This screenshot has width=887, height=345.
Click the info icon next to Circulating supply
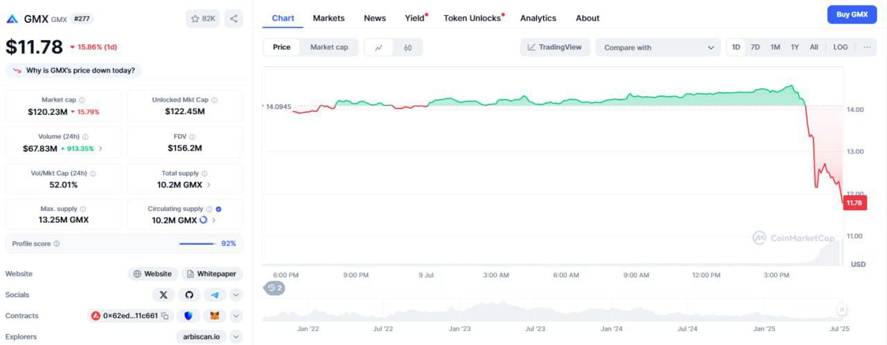pos(209,209)
